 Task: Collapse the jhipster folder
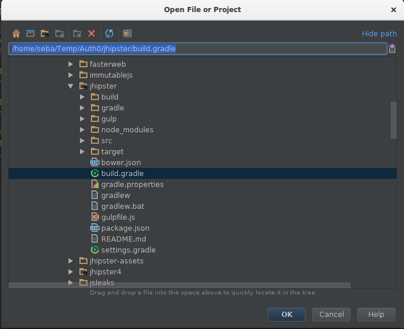(71, 86)
